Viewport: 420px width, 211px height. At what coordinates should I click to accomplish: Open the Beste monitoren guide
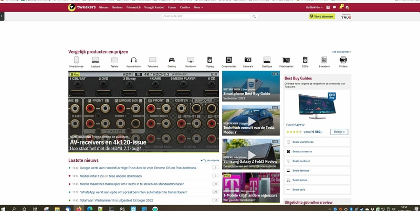(x=317, y=161)
